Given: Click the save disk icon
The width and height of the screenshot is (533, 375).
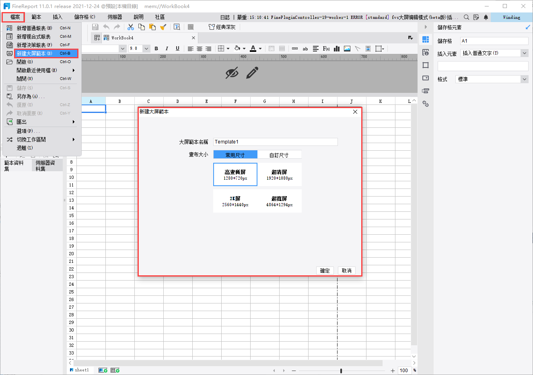Looking at the screenshot, I should [95, 27].
